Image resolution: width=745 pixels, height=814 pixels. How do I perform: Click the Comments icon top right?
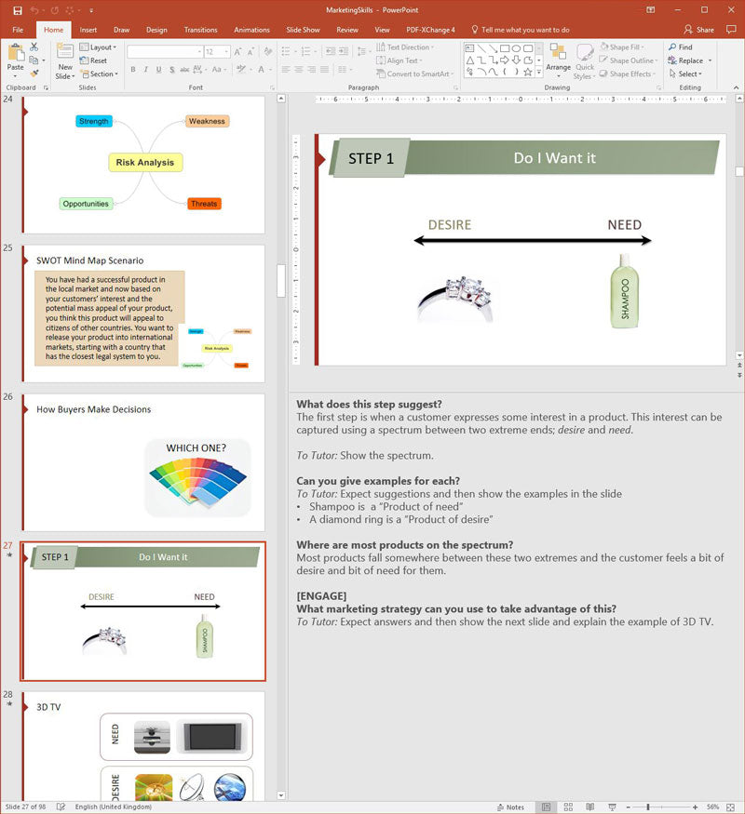tap(731, 30)
